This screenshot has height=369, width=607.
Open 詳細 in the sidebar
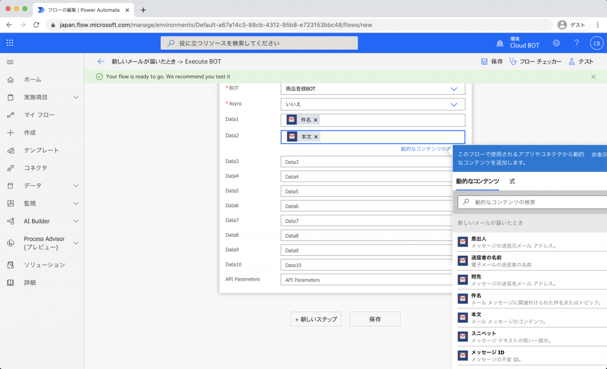point(30,283)
